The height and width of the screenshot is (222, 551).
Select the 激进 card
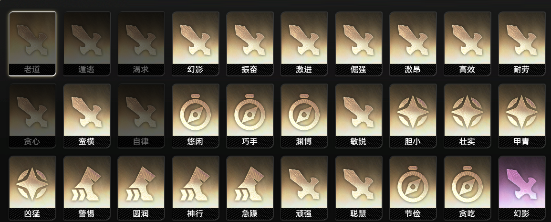click(x=304, y=43)
